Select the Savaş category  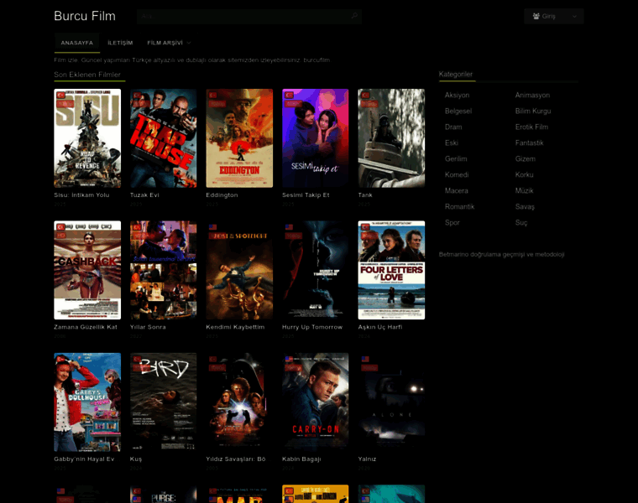click(525, 206)
